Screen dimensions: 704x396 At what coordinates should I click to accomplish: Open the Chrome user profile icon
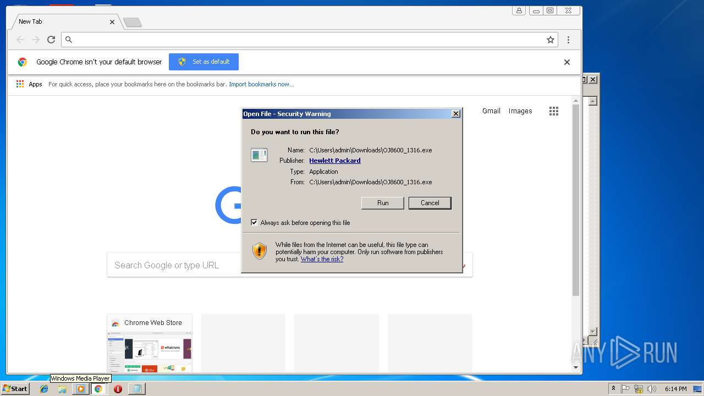(519, 10)
